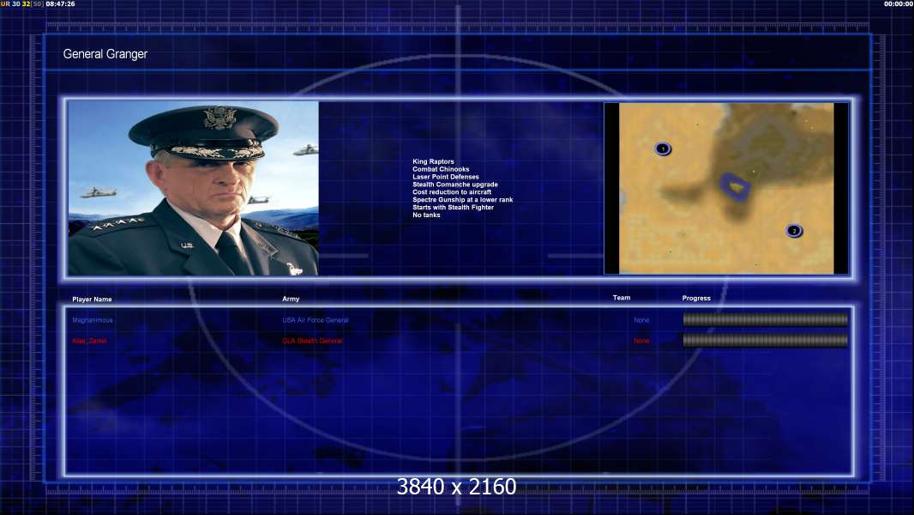
Task: Click the 'USA Air Force General' army entry
Action: (316, 320)
